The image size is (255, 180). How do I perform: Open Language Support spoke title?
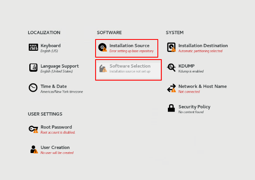pos(60,66)
